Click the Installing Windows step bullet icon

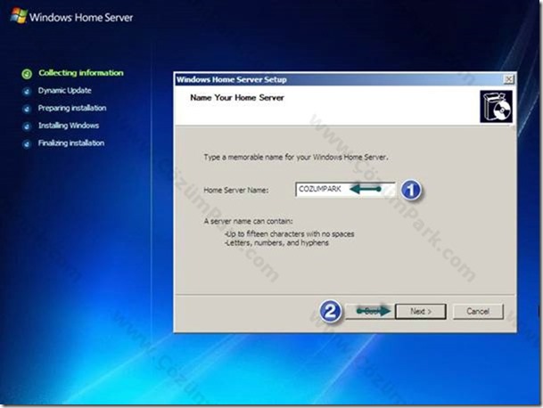(27, 126)
